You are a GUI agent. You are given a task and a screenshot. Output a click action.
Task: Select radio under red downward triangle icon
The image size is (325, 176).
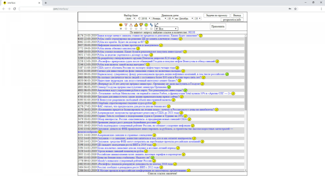coord(126,28)
